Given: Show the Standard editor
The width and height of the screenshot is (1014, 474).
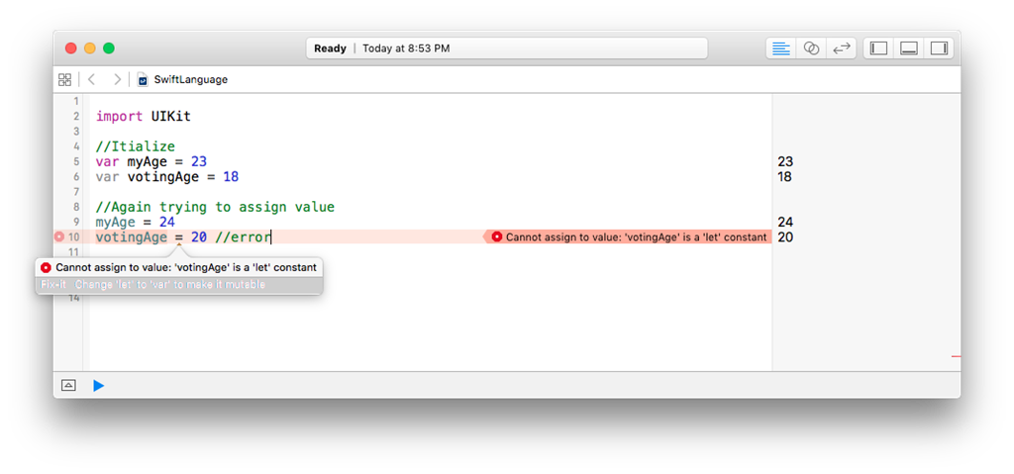Looking at the screenshot, I should (781, 48).
